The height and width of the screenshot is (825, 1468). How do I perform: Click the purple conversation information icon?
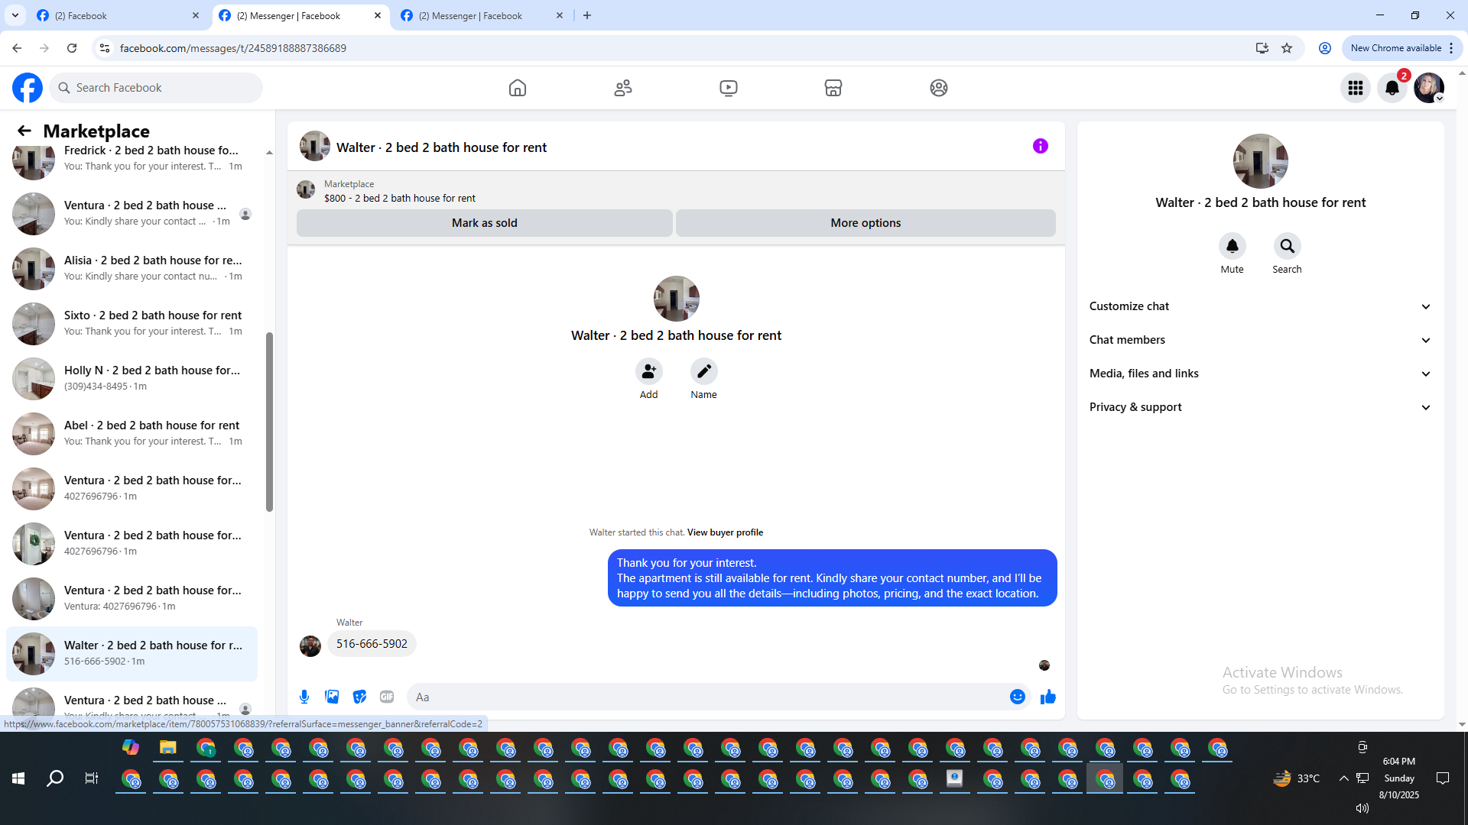click(1040, 146)
